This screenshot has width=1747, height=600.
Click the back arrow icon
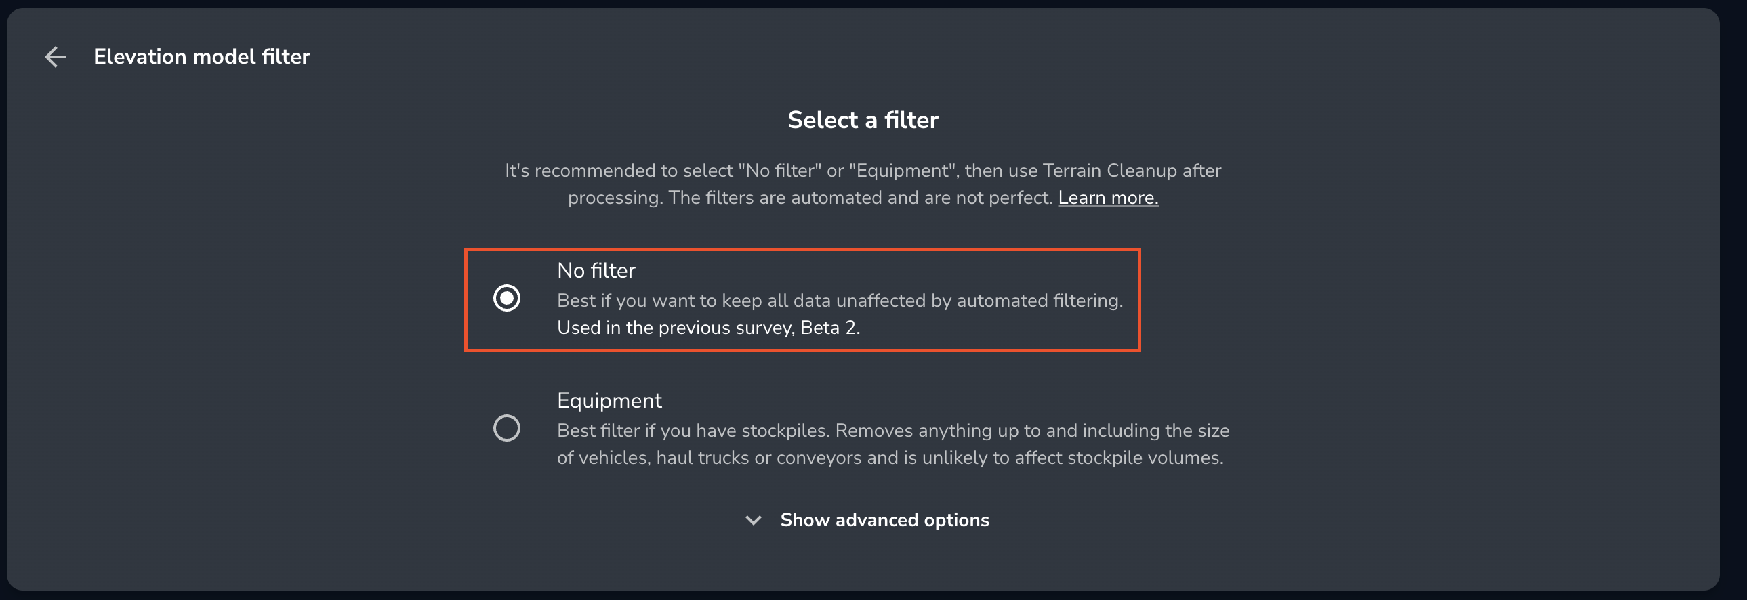click(x=56, y=57)
